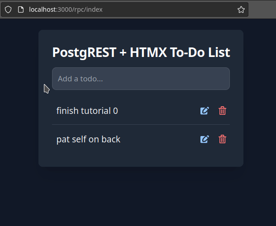Edit the "pat self on back" todo
276x226 pixels.
pyautogui.click(x=205, y=139)
